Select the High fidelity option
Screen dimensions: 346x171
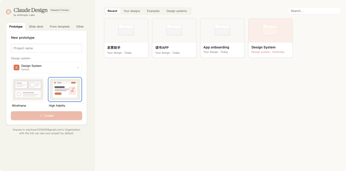[65, 89]
